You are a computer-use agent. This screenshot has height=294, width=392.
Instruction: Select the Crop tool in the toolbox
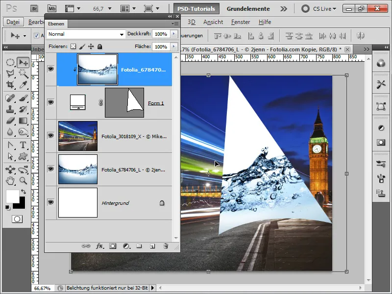(x=10, y=85)
